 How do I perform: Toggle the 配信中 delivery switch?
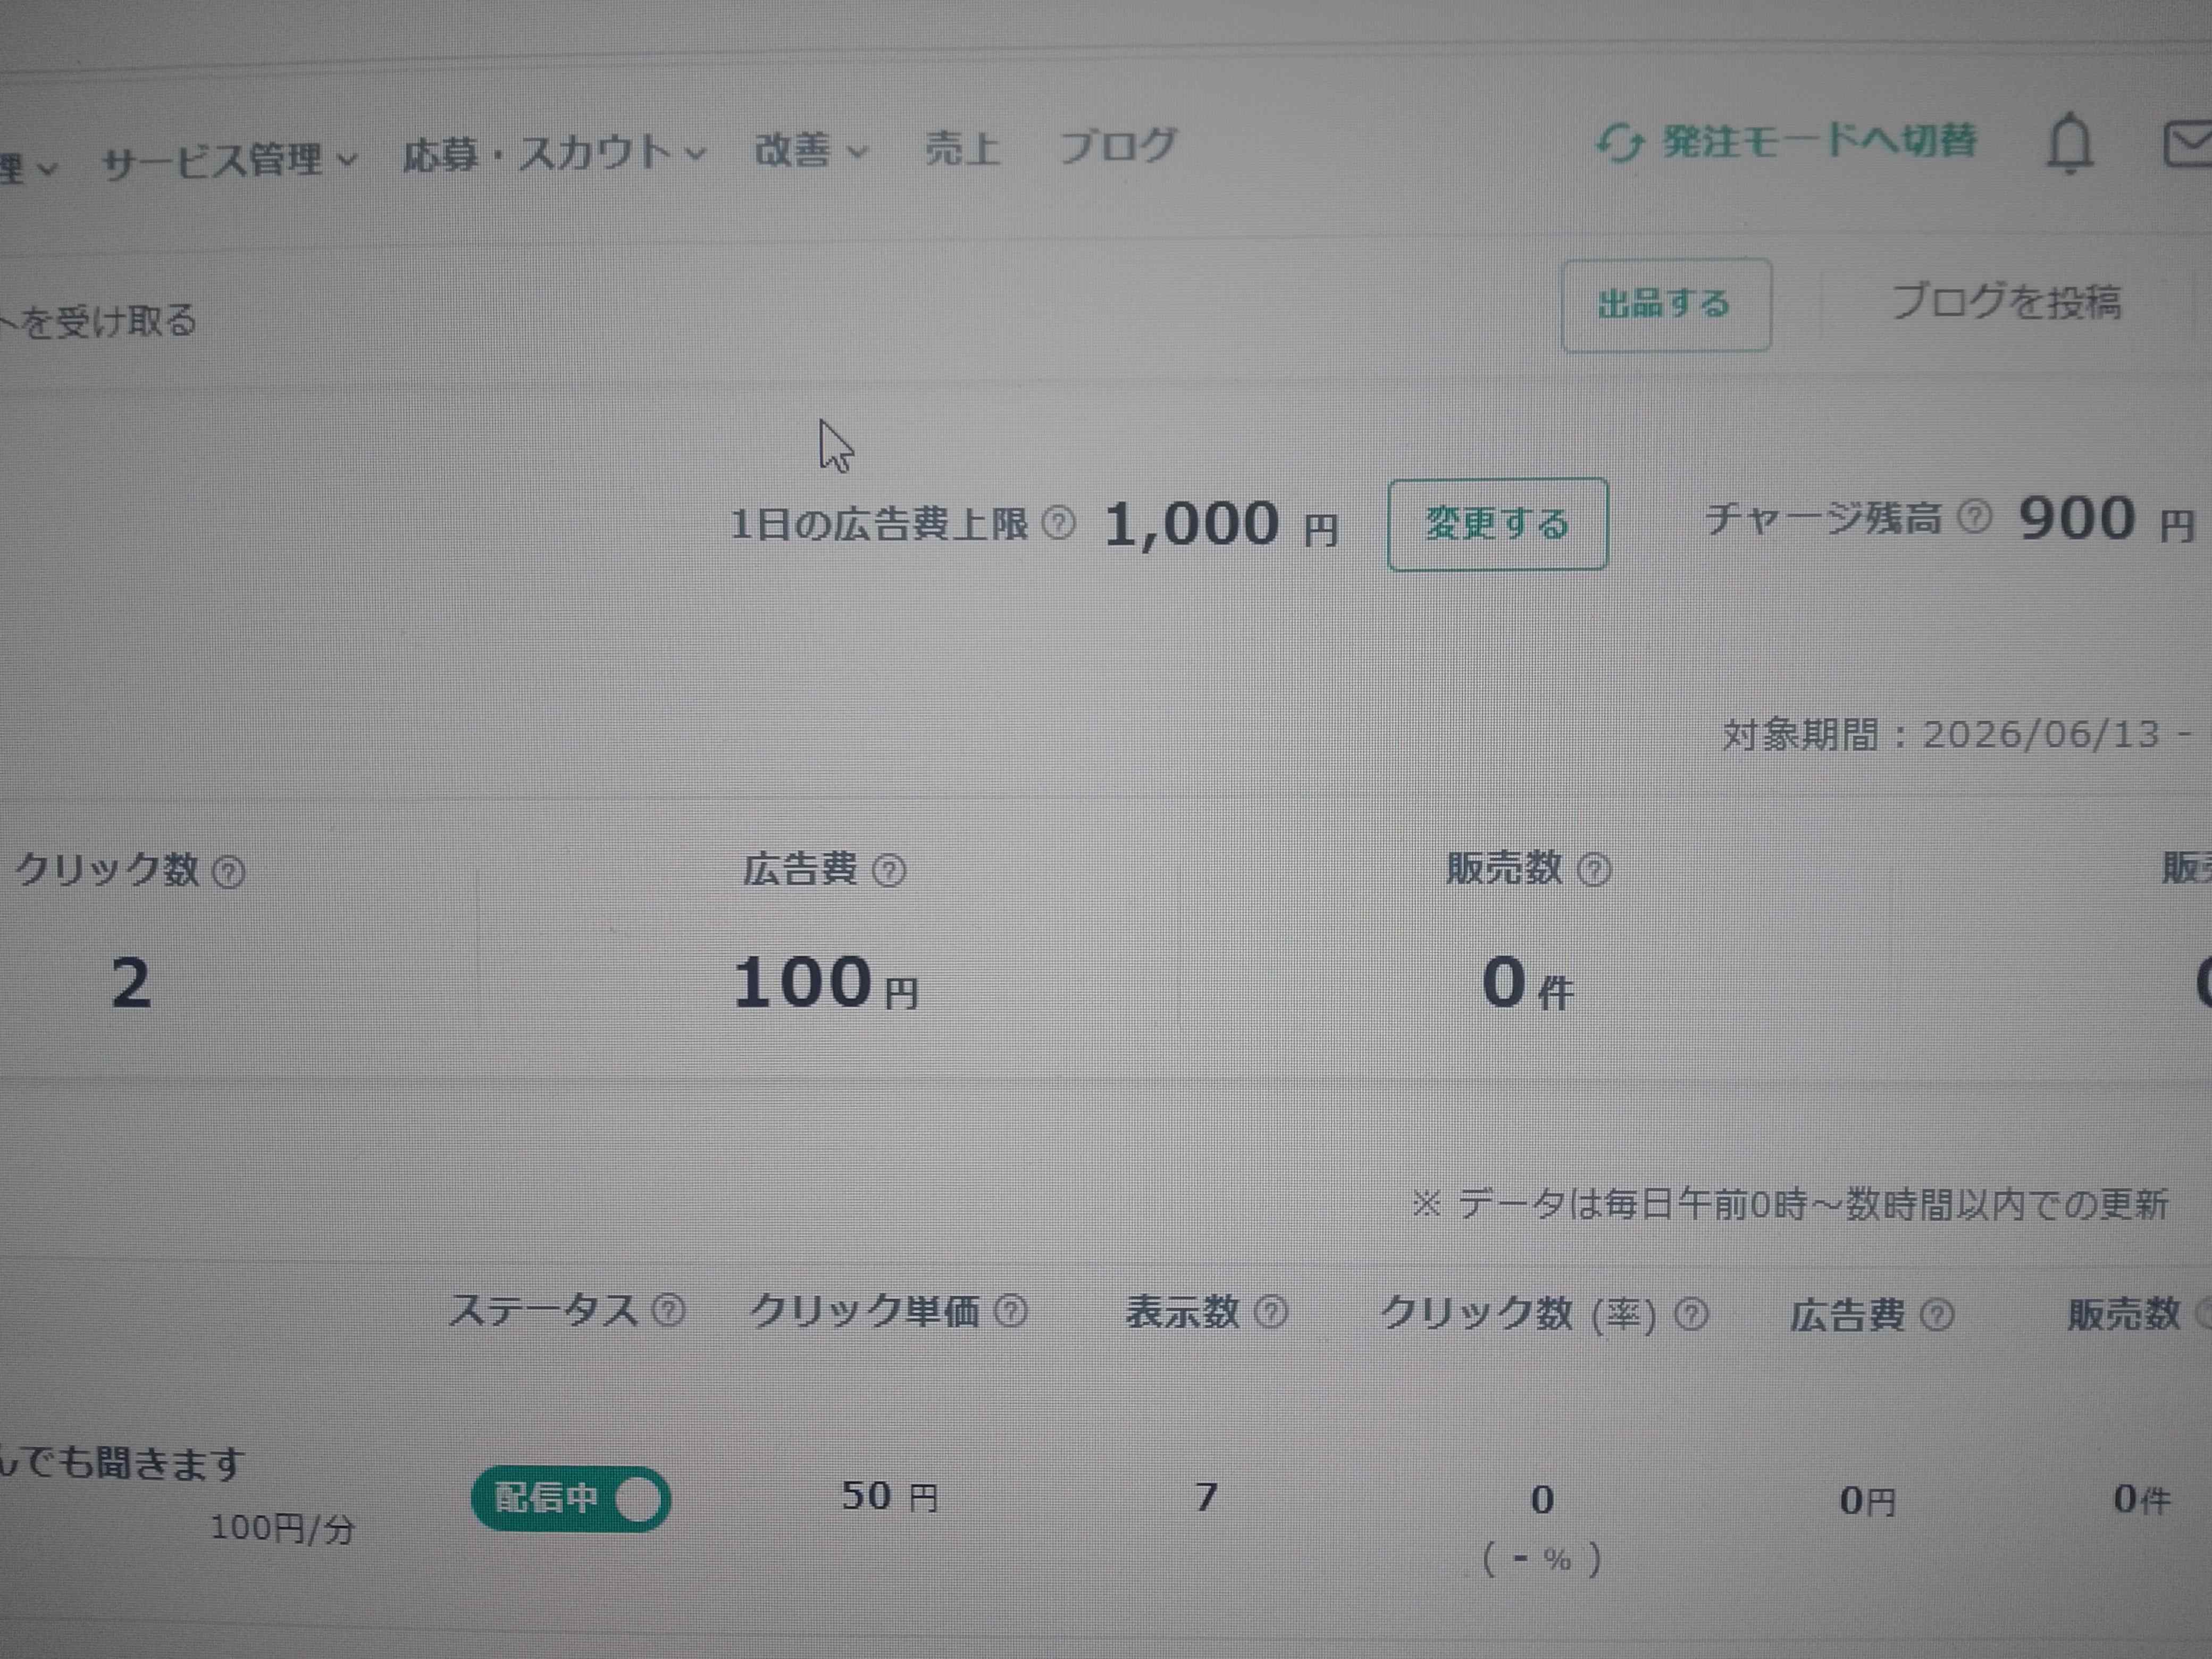point(571,1499)
